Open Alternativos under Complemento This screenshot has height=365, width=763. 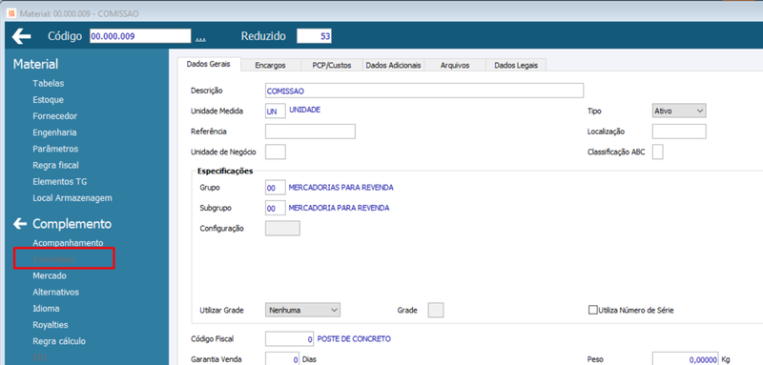coord(55,293)
